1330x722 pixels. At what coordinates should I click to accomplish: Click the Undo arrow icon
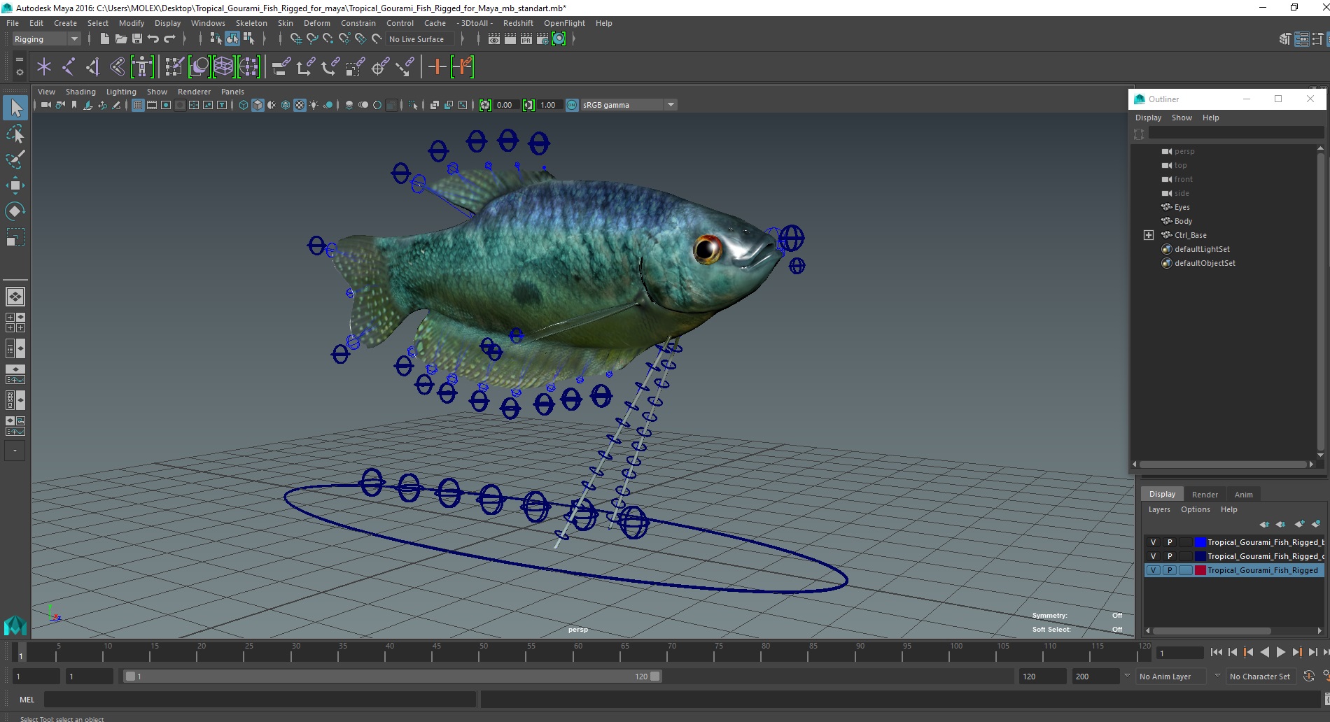(x=153, y=39)
